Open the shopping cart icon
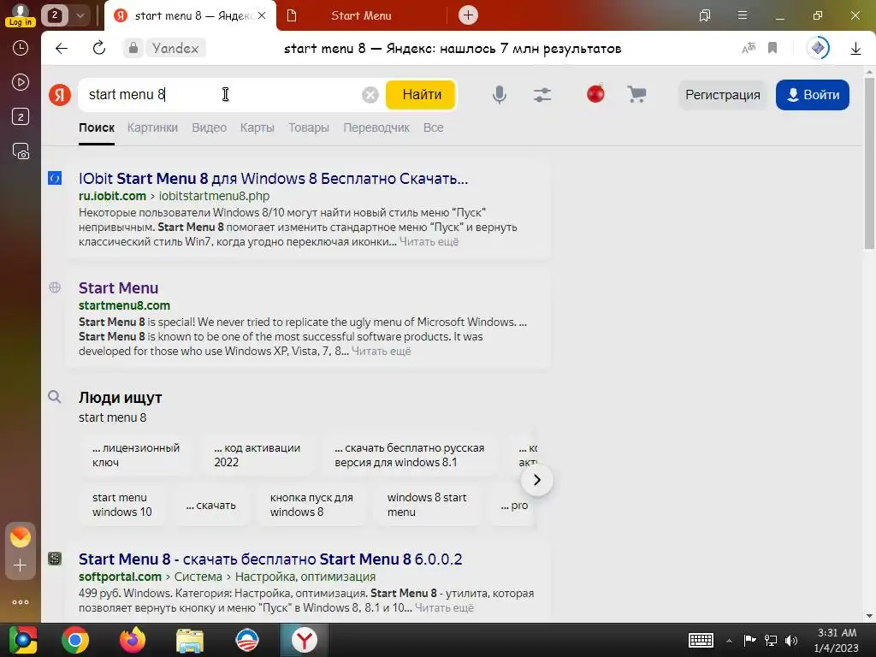The width and height of the screenshot is (876, 657). point(636,94)
